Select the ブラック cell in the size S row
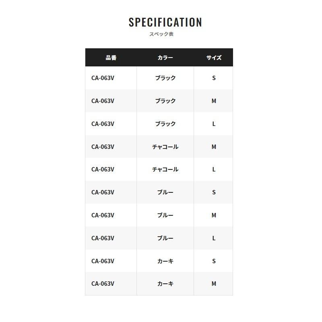Image resolution: width=322 pixels, height=322 pixels. [165, 78]
